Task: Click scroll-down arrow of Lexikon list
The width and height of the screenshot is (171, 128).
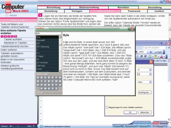Action: tap(60, 71)
